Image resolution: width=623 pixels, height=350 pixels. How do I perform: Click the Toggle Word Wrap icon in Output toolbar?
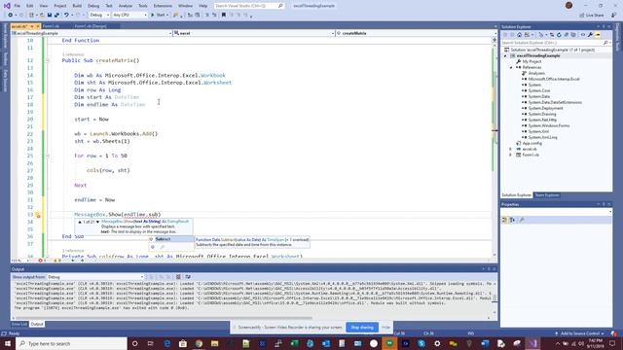pyautogui.click(x=188, y=277)
